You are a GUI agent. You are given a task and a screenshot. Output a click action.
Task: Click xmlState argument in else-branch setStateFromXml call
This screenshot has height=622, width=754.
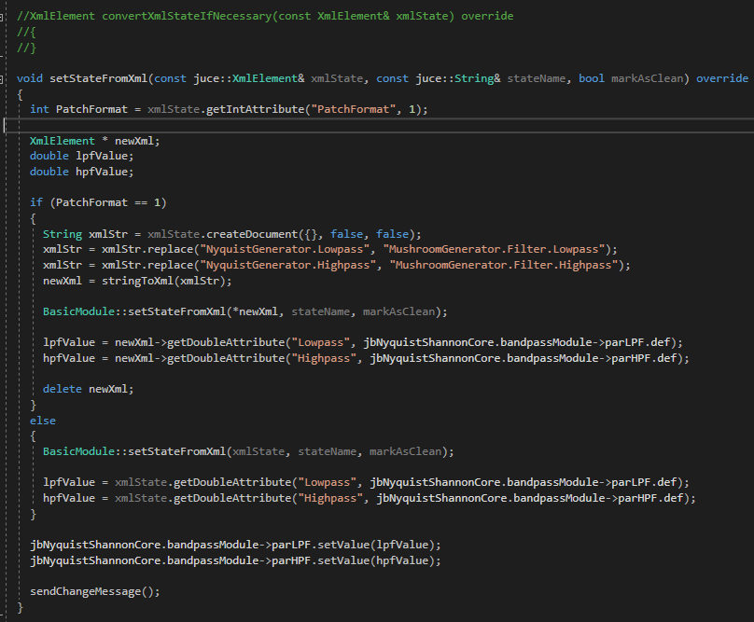(258, 451)
